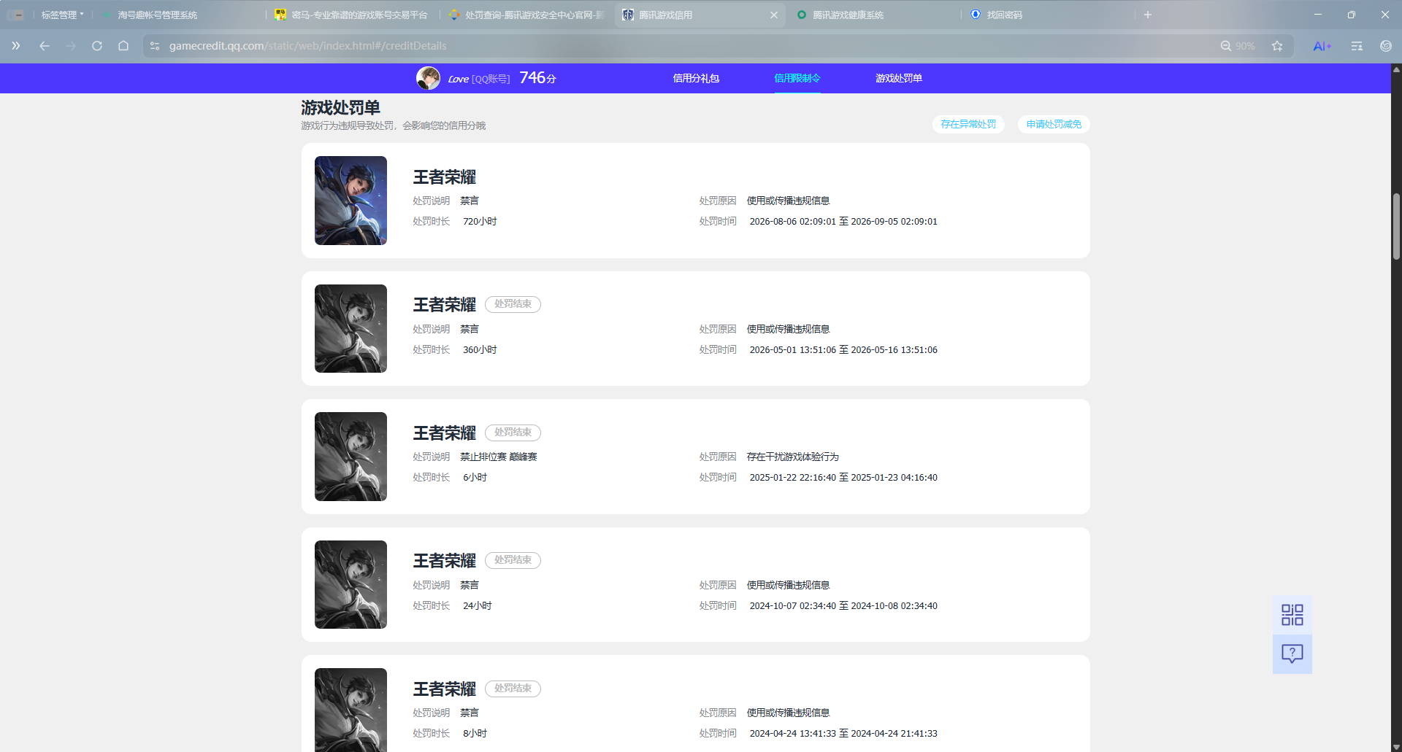Click the 腾讯游戏健康系统 tab favicon
The width and height of the screenshot is (1402, 752).
pyautogui.click(x=802, y=15)
